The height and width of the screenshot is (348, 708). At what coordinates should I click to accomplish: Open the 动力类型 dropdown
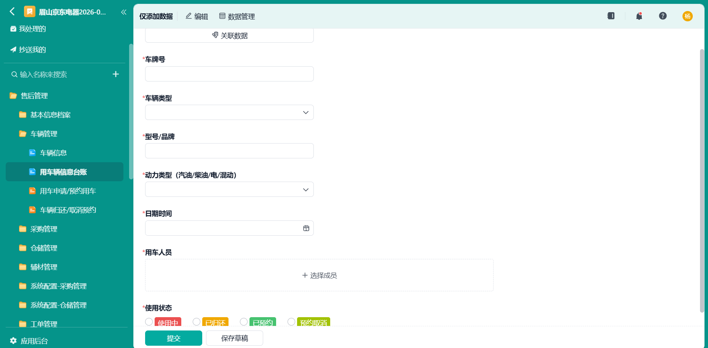tap(229, 189)
